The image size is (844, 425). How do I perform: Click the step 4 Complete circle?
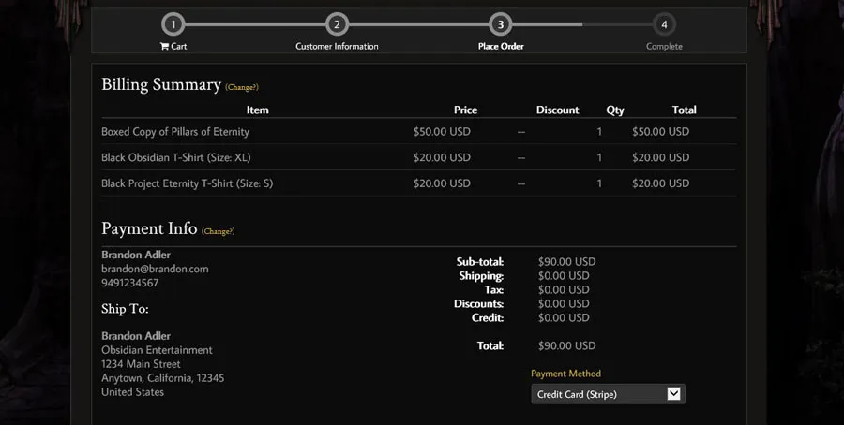pos(664,24)
